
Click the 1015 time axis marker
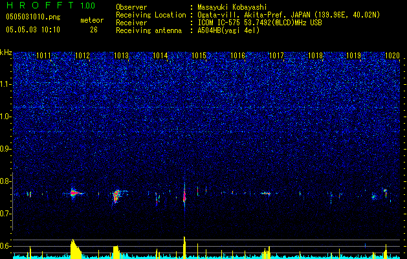click(x=199, y=56)
